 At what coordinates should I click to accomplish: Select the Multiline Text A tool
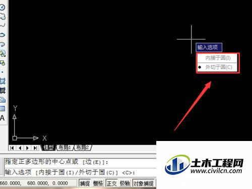[x=2, y=118]
